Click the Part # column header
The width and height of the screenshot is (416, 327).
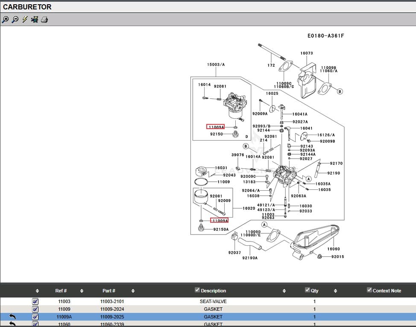click(x=109, y=291)
